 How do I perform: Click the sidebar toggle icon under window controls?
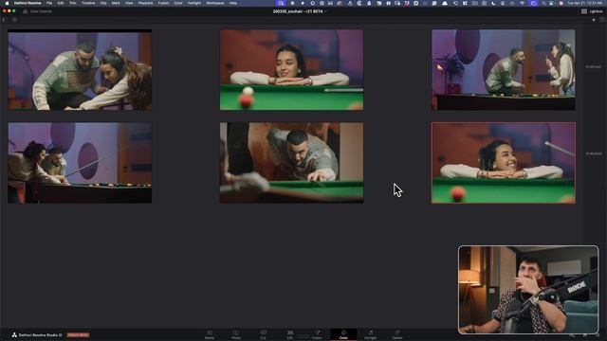tap(5, 20)
